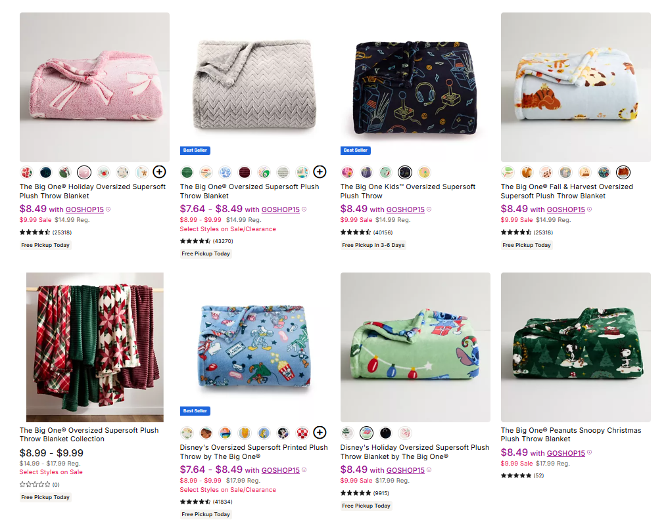View star rating on Disney's Holiday throw
The height and width of the screenshot is (526, 668).
click(356, 493)
